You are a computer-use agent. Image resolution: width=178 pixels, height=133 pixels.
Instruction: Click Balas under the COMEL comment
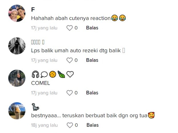tap(92, 93)
